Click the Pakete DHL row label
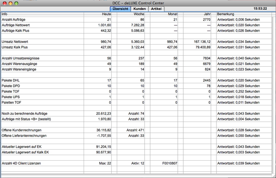 pyautogui.click(x=13, y=80)
